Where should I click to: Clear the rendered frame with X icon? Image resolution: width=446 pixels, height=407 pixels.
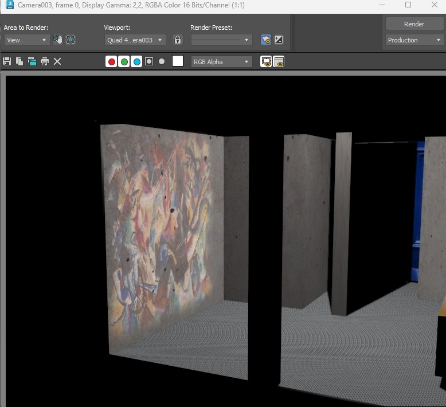tap(57, 61)
